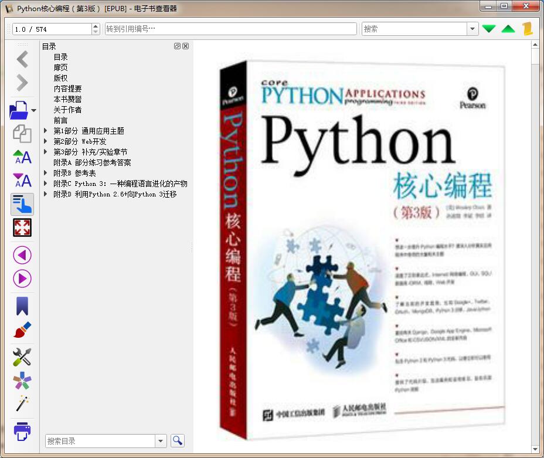Search upward with the green arrow
This screenshot has width=544, height=458.
[508, 28]
